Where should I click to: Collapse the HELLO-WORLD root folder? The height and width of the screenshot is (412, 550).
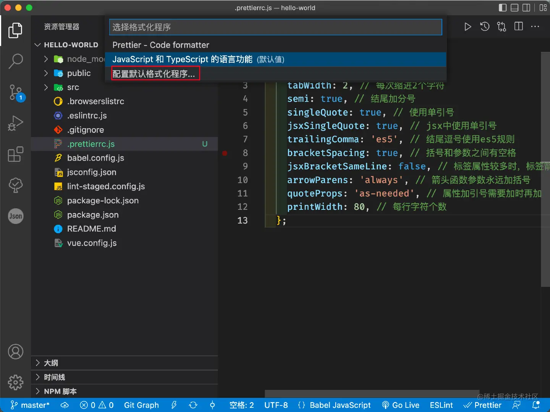coord(37,45)
